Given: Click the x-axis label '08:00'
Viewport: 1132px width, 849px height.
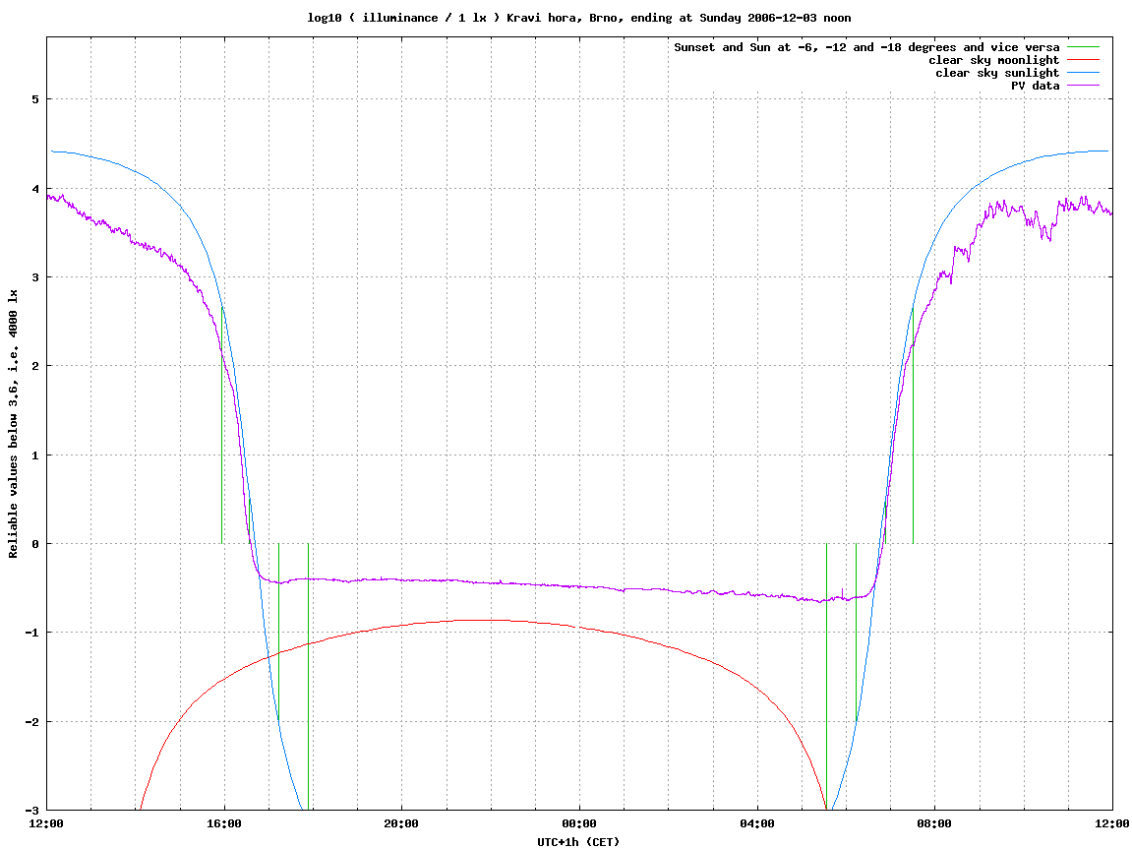Looking at the screenshot, I should (935, 823).
